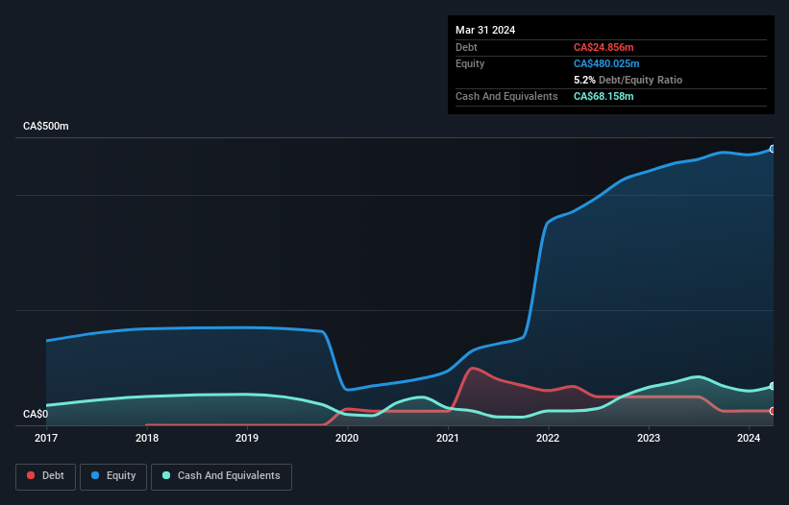Click the Equity row label in tooltip
Viewport: 789px width, 505px height.
click(x=470, y=63)
